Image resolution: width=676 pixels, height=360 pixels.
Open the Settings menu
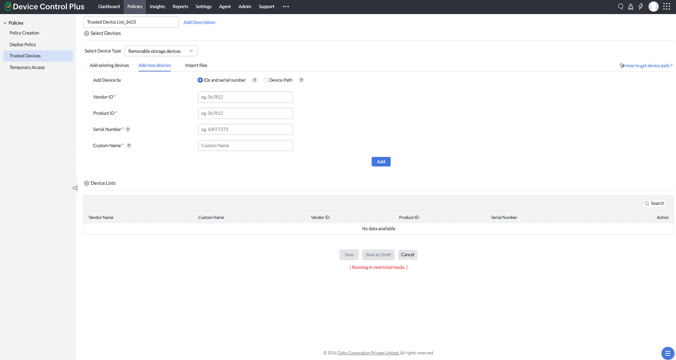pos(204,7)
